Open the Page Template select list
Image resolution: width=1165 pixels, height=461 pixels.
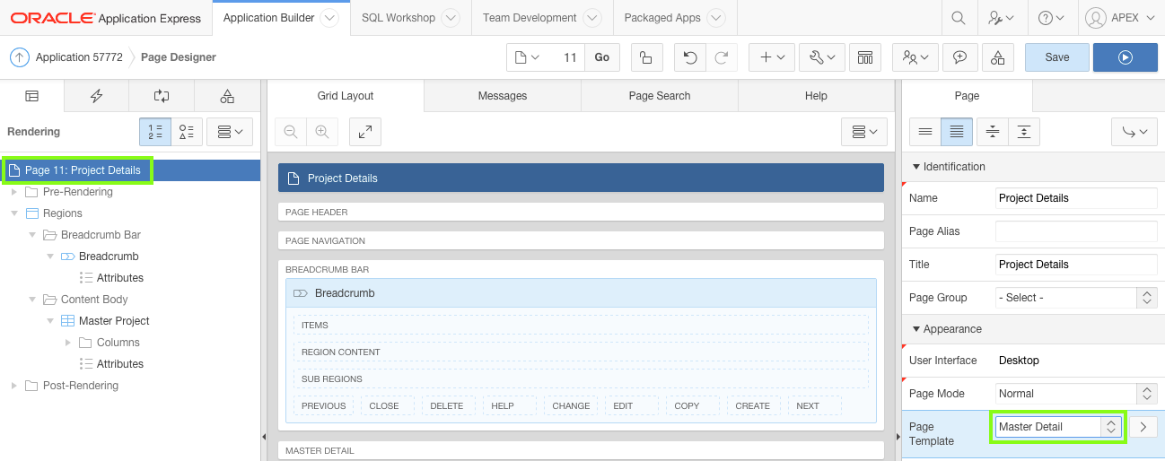pos(1058,427)
